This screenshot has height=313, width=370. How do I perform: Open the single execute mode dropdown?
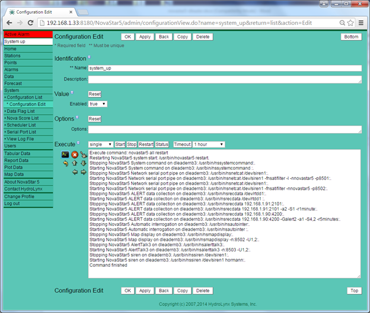101,144
